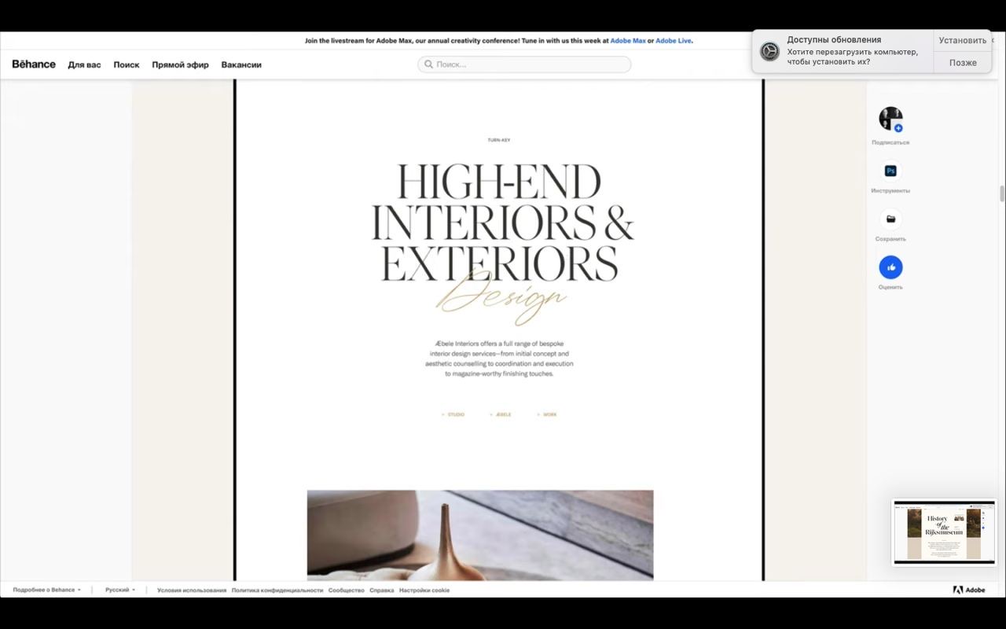The image size is (1006, 629).
Task: Click the System Preferences gear icon in notification
Action: [769, 51]
